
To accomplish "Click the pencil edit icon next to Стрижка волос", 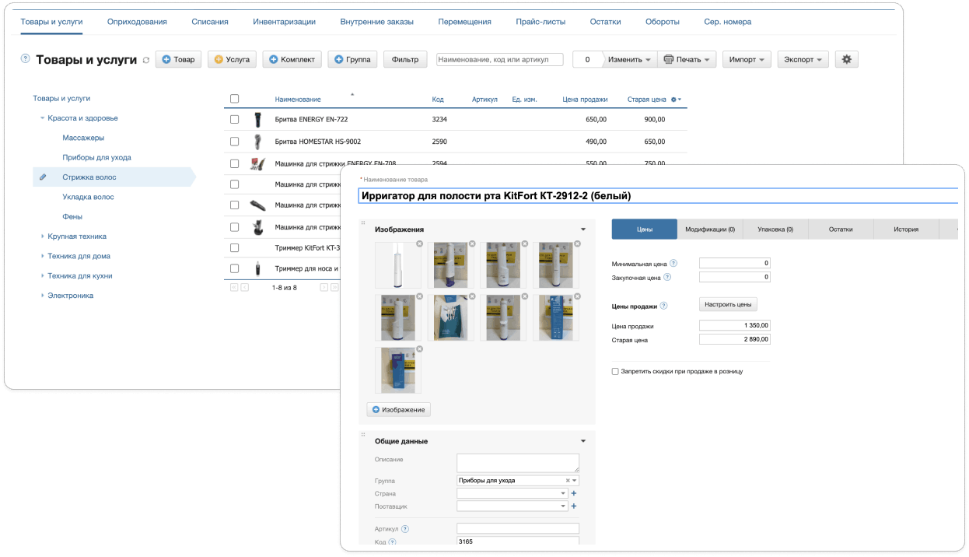I will click(x=44, y=177).
